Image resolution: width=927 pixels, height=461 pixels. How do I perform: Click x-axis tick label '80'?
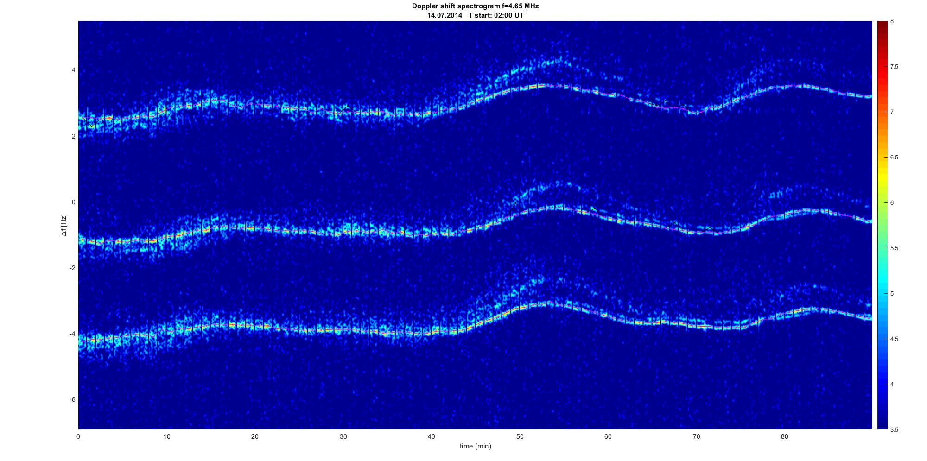pos(784,436)
